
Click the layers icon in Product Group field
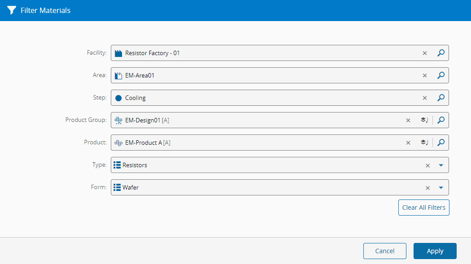[x=423, y=120]
